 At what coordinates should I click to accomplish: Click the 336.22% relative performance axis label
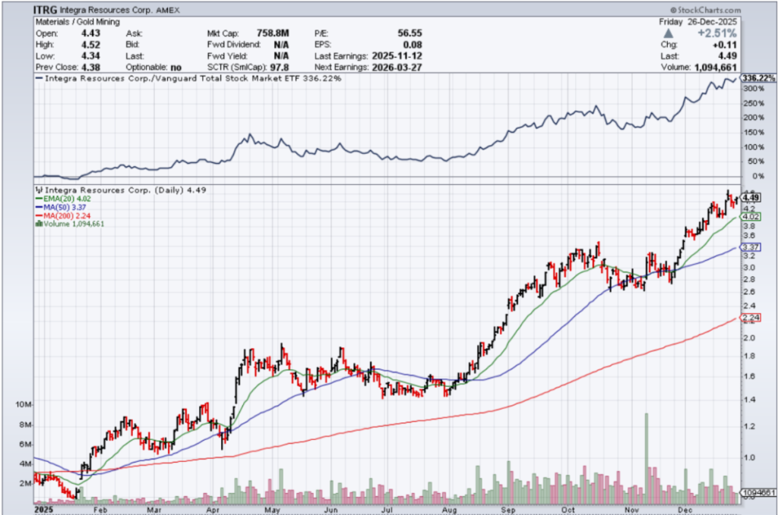[x=757, y=78]
